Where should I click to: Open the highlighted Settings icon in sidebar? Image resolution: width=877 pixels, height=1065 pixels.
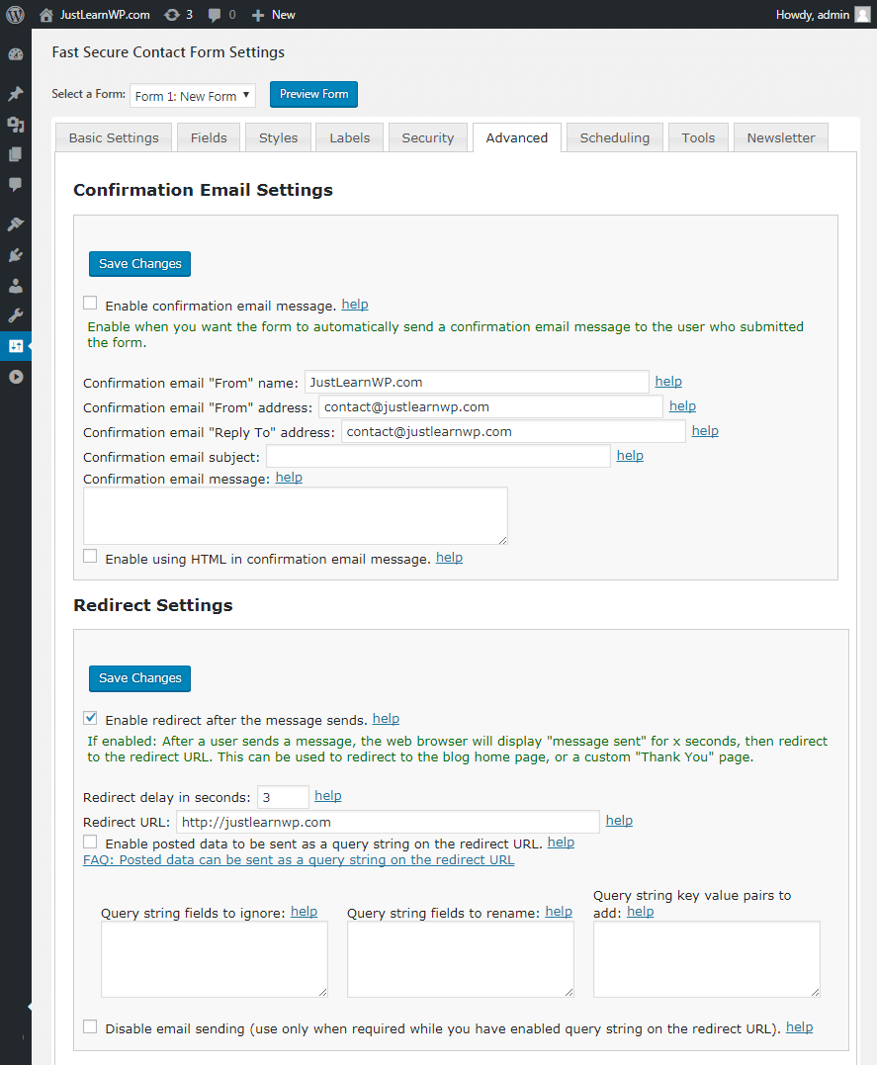pyautogui.click(x=16, y=346)
